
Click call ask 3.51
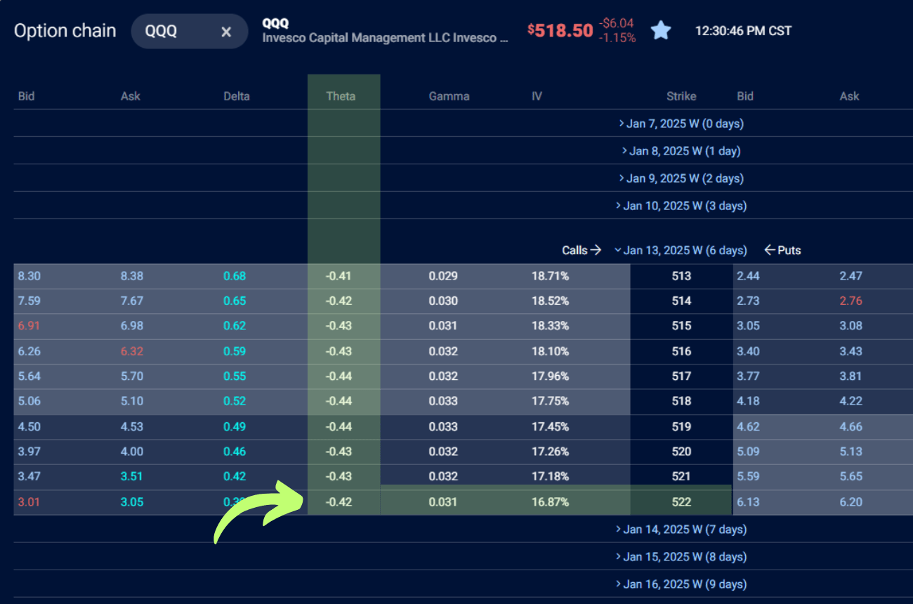[131, 476]
